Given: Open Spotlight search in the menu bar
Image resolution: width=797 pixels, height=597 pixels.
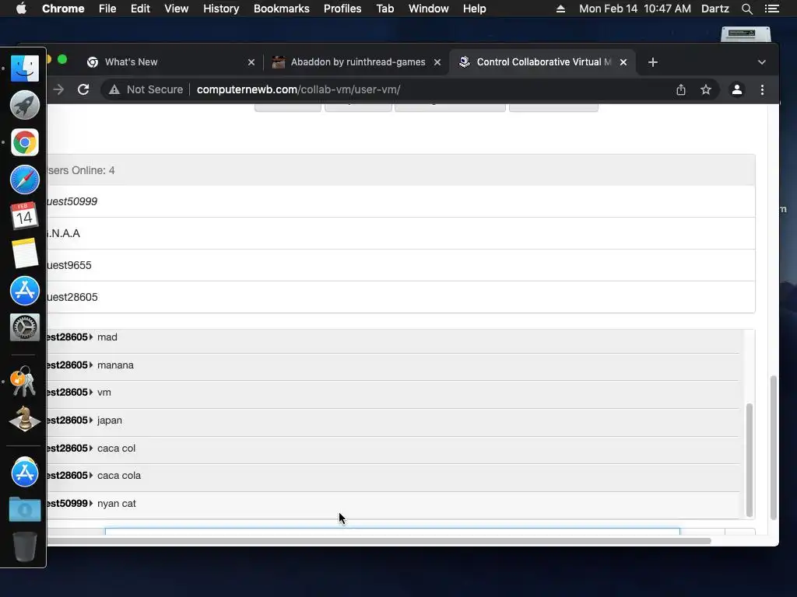Looking at the screenshot, I should click(746, 9).
